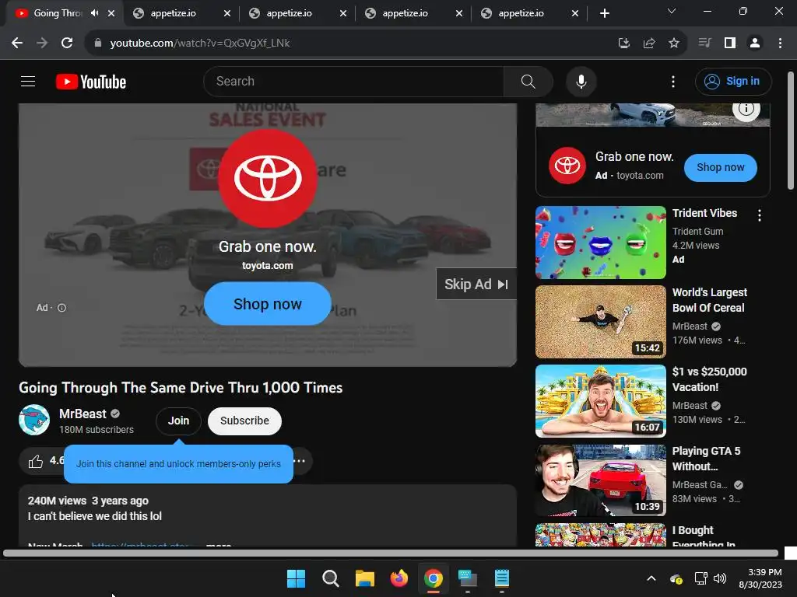Reload the current page
This screenshot has height=597, width=797.
click(67, 44)
